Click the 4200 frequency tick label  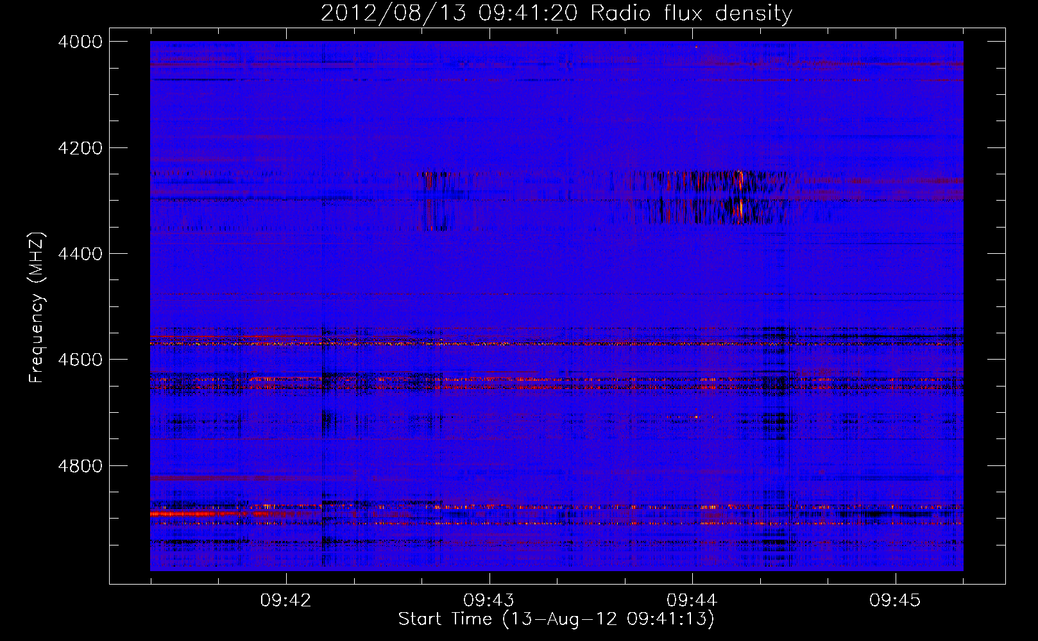click(x=80, y=148)
